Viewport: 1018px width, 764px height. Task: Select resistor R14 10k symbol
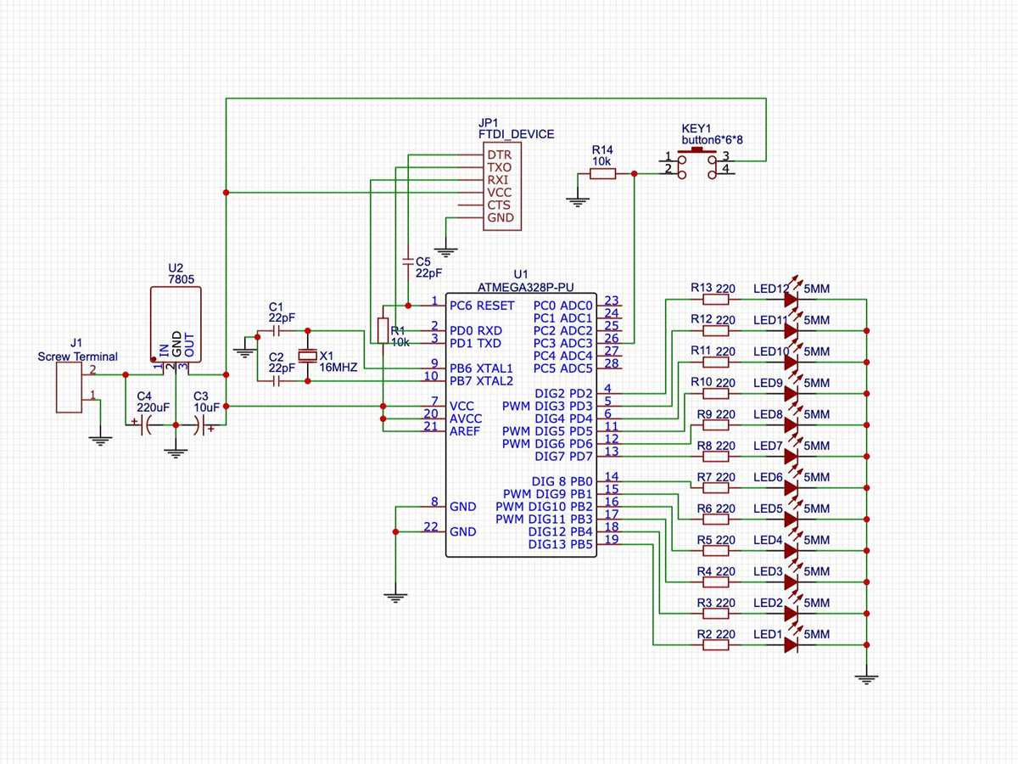(x=603, y=174)
